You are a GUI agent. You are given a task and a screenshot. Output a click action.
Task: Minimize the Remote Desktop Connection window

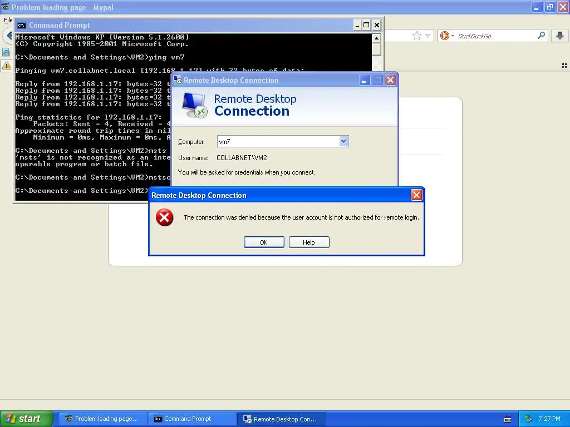coord(364,80)
